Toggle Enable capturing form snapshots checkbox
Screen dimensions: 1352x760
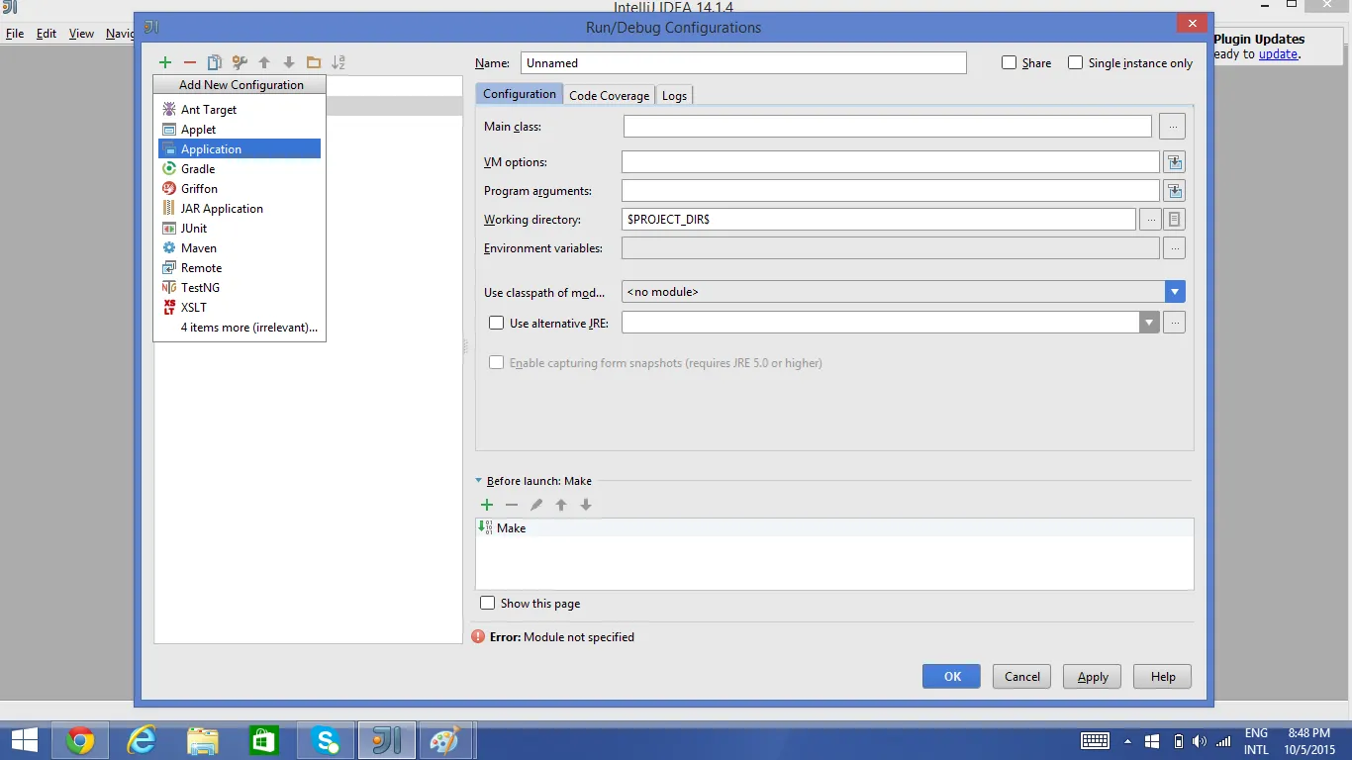(497, 362)
